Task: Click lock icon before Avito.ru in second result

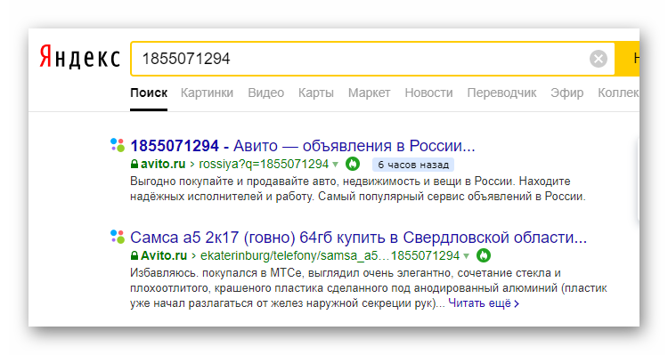Action: pos(134,255)
